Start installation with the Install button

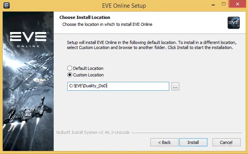[x=193, y=142]
